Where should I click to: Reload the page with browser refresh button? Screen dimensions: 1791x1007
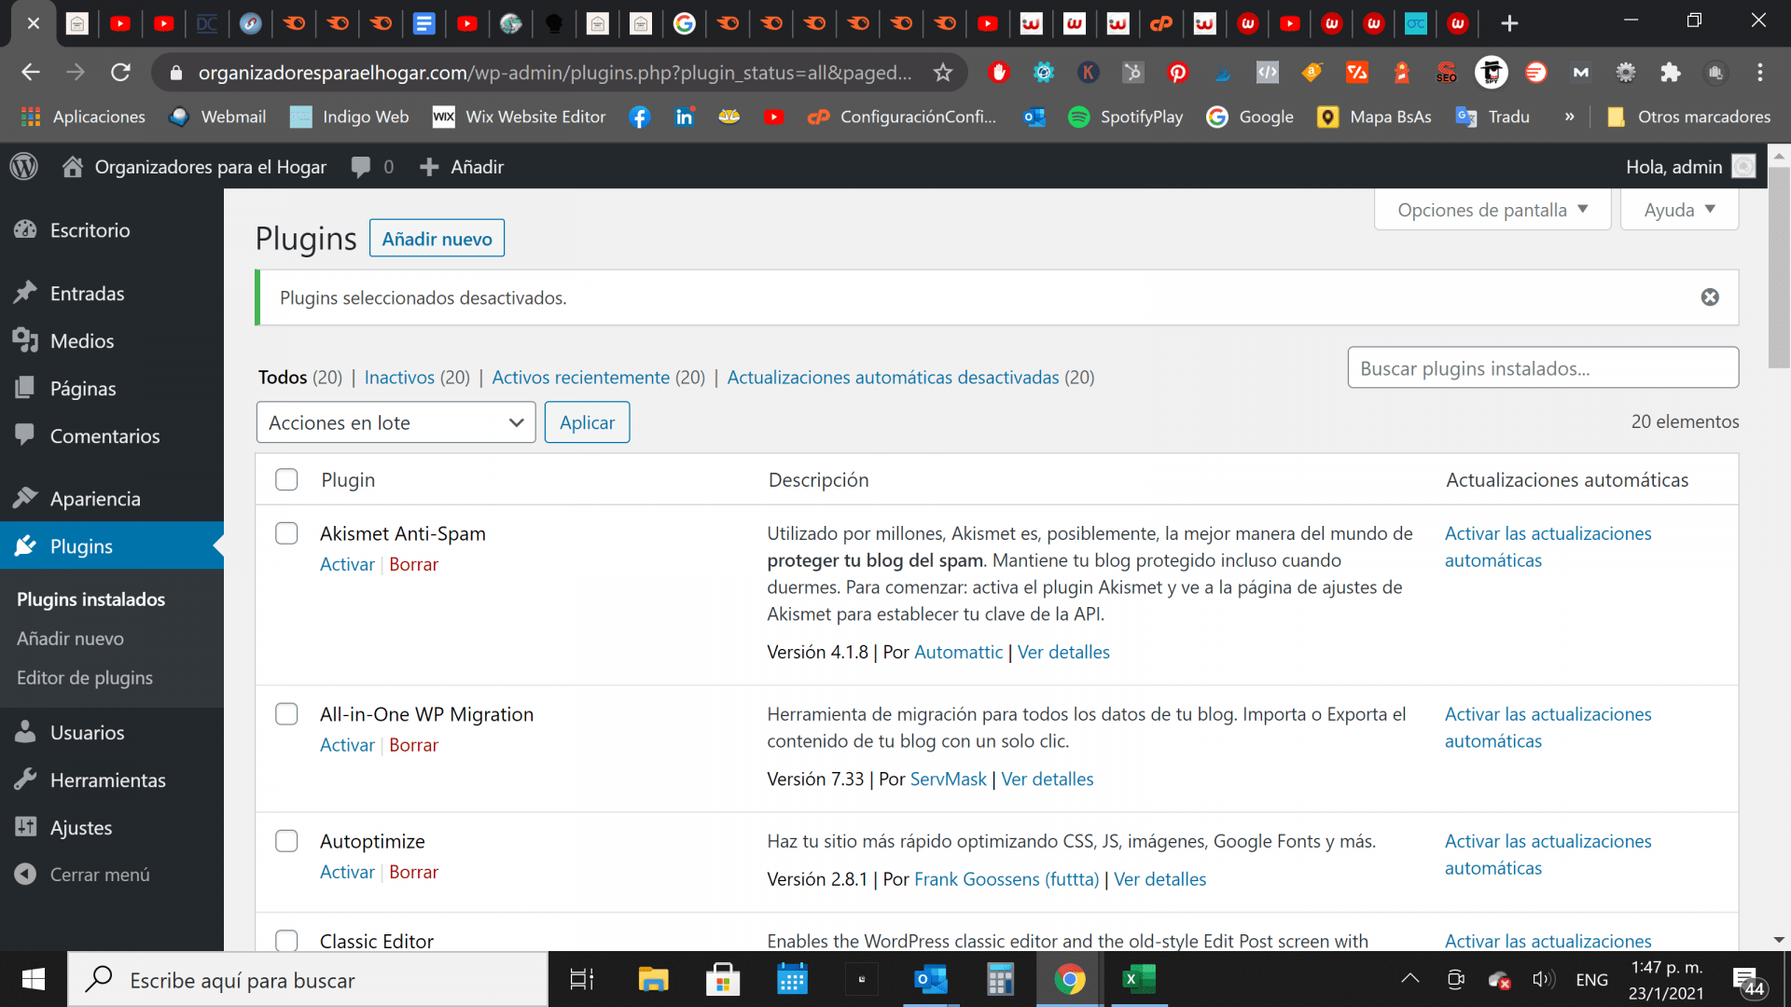click(x=120, y=72)
